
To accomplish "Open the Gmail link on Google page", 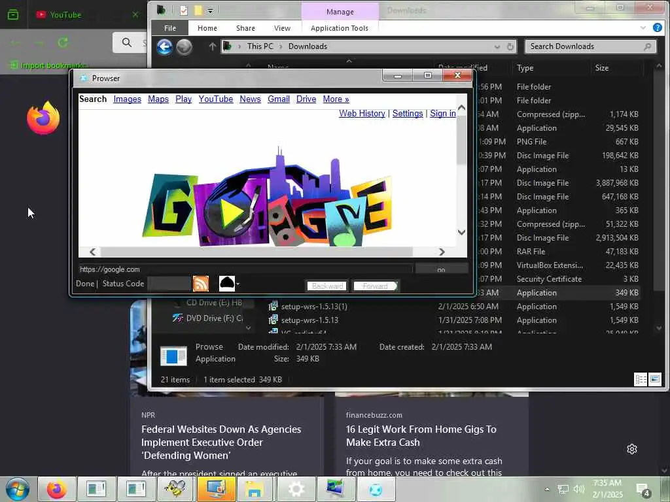I will pos(279,99).
